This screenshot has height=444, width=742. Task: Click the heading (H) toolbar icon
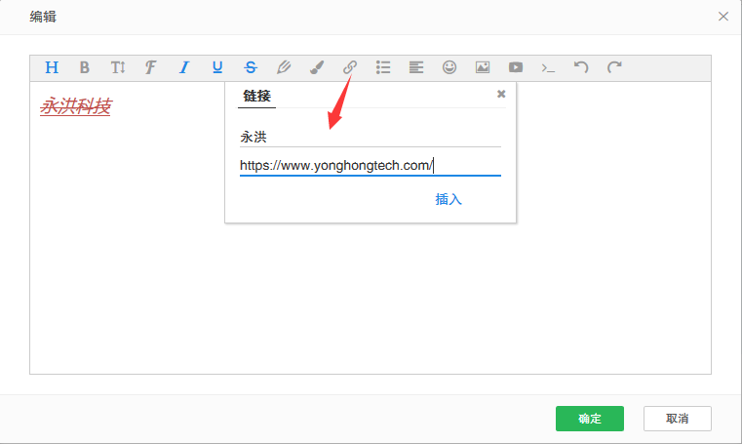point(52,67)
